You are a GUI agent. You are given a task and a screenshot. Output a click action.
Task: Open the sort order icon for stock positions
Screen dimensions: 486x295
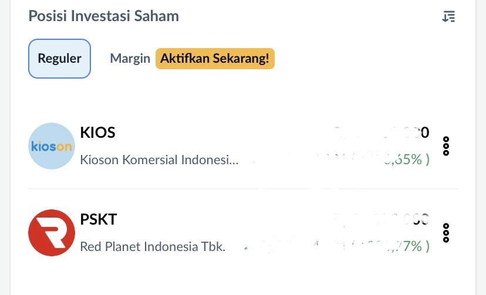(x=448, y=16)
